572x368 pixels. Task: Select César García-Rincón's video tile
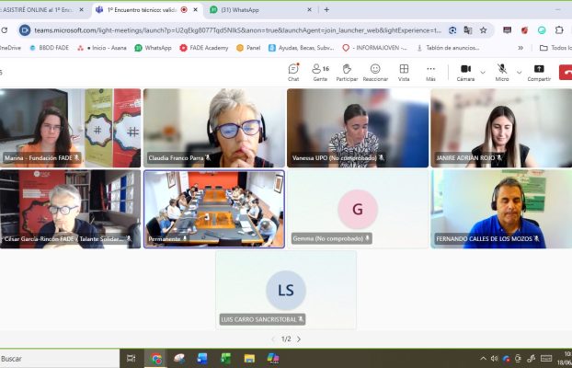pyautogui.click(x=71, y=209)
